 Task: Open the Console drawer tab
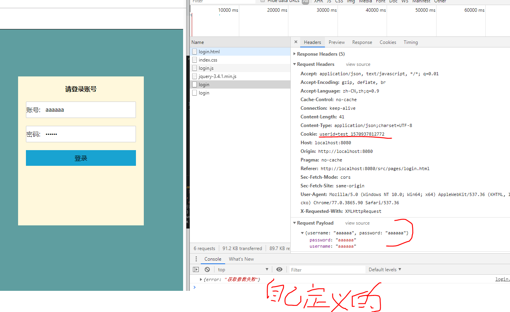click(213, 259)
